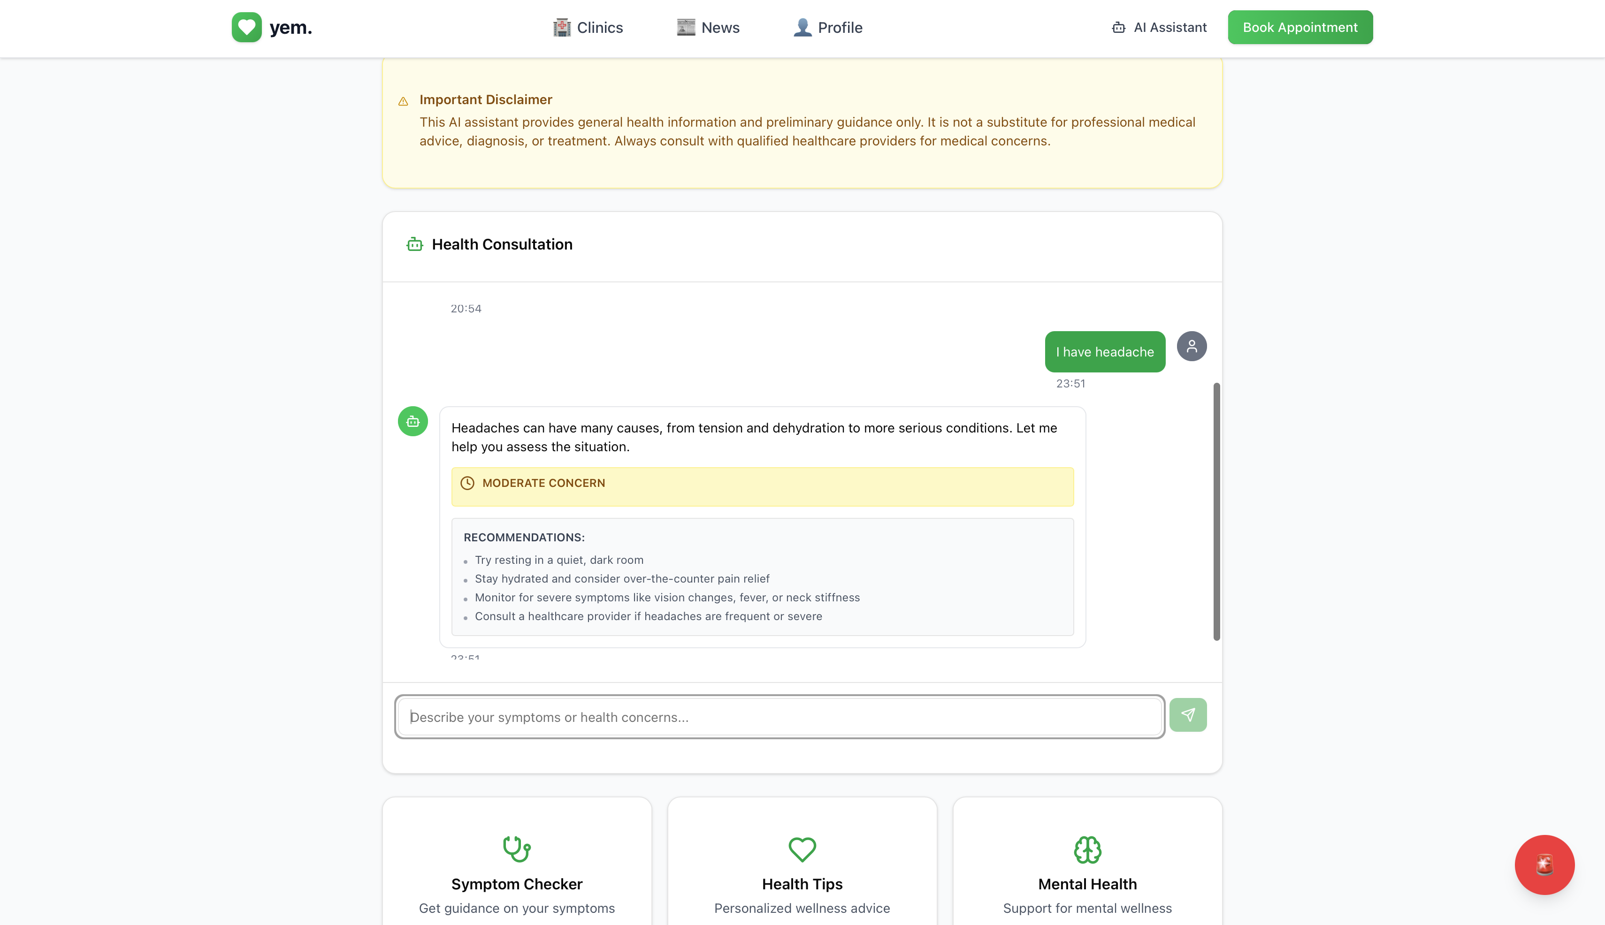Click the green bot avatar icon

coord(413,421)
